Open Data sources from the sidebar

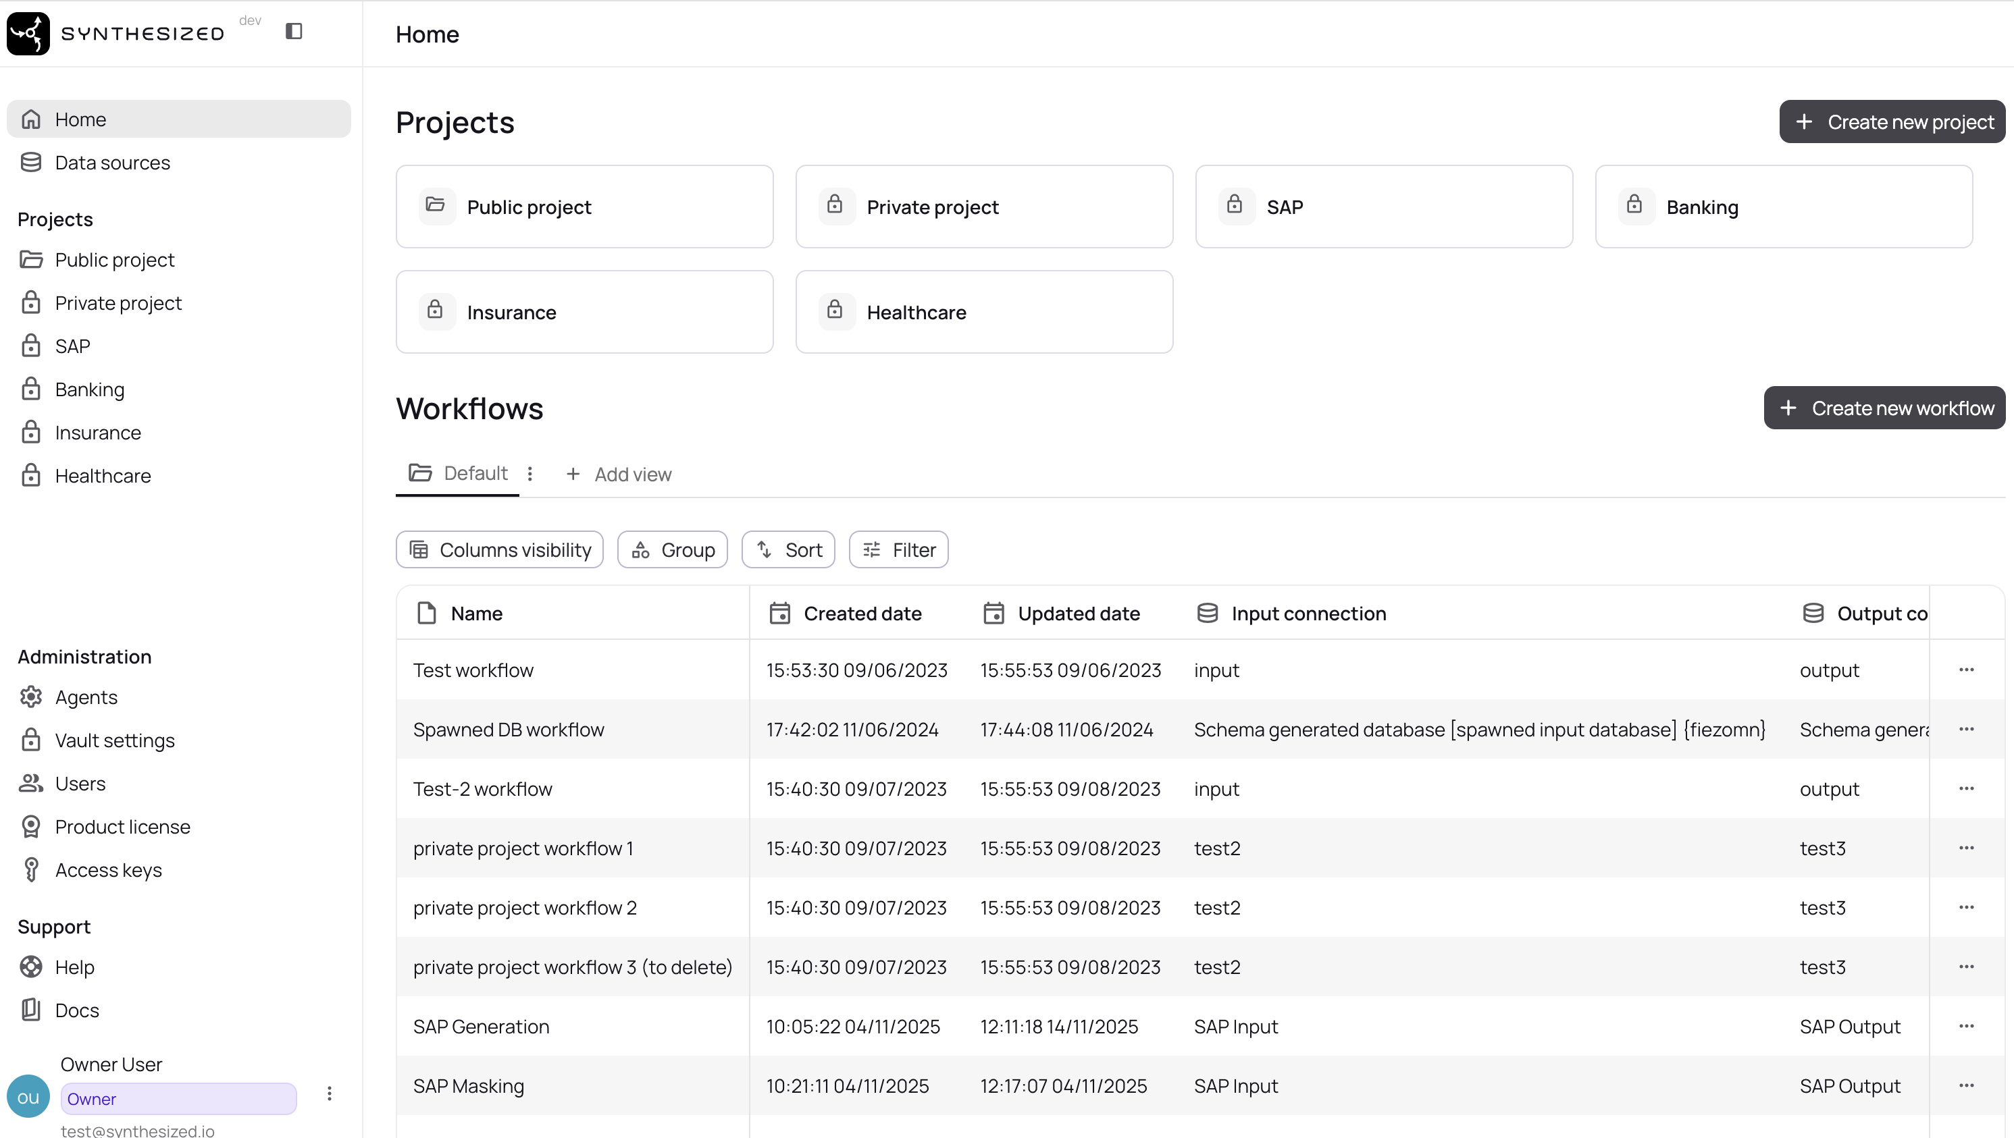click(112, 163)
